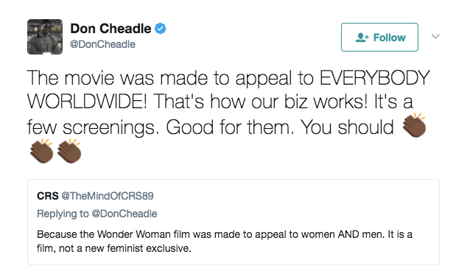Click the word WORLDWIDE! in the tweet
Viewport: 467px width, 271px height.
pos(87,102)
